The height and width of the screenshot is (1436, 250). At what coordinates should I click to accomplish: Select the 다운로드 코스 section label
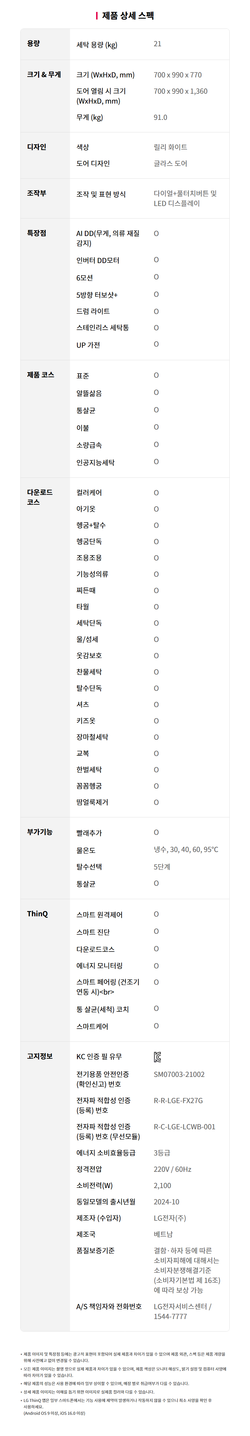39,497
